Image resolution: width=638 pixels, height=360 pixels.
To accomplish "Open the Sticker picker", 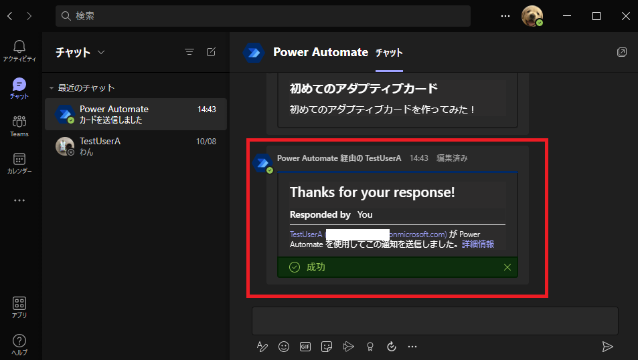I will pyautogui.click(x=326, y=347).
